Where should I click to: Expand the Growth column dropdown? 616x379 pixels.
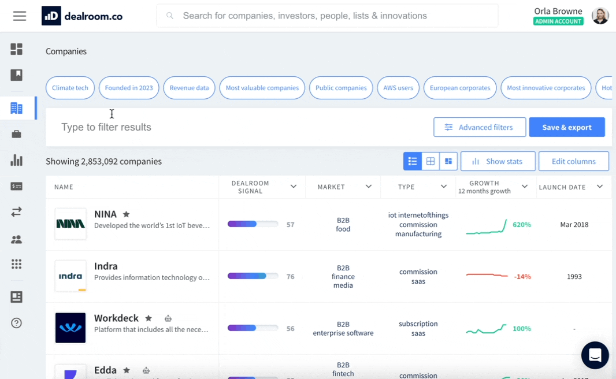point(525,187)
